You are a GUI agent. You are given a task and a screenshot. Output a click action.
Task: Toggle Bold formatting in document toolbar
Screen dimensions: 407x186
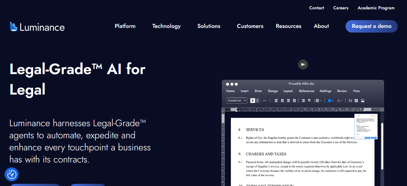coord(253,100)
